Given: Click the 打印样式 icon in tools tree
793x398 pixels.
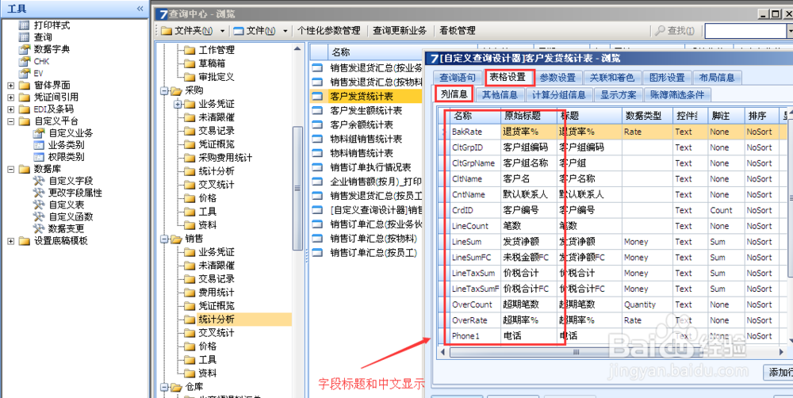Looking at the screenshot, I should pos(24,25).
